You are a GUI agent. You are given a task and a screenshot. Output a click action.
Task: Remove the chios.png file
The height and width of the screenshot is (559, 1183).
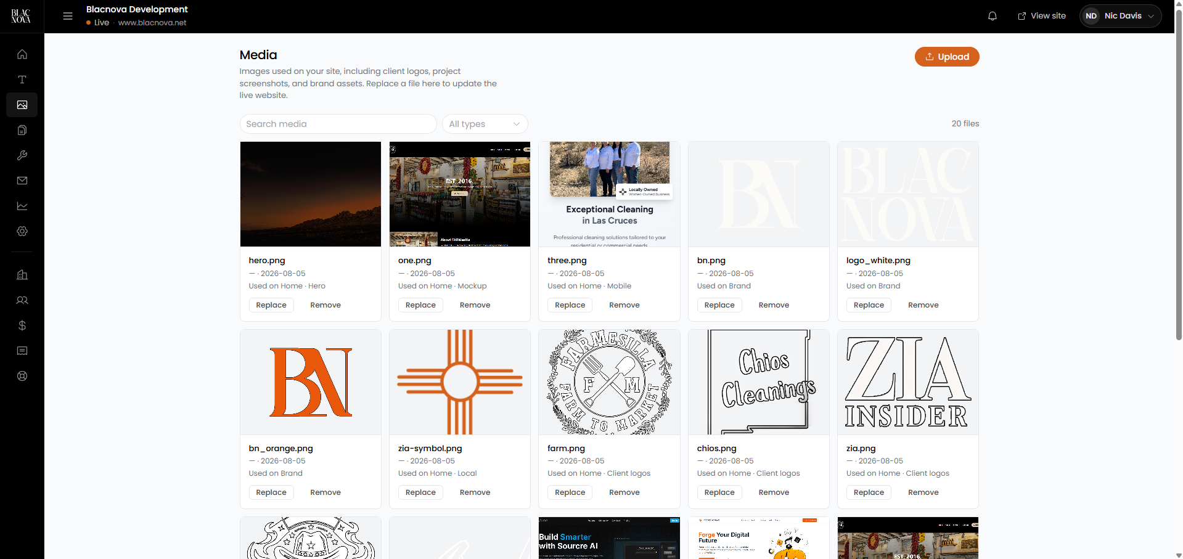[x=774, y=492]
